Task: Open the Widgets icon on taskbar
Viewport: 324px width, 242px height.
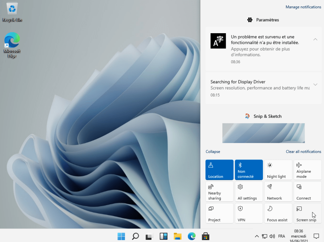Action: pyautogui.click(x=163, y=236)
